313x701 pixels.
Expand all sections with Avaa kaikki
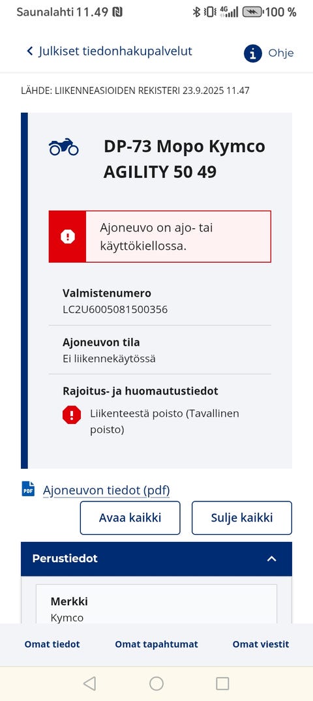click(130, 518)
